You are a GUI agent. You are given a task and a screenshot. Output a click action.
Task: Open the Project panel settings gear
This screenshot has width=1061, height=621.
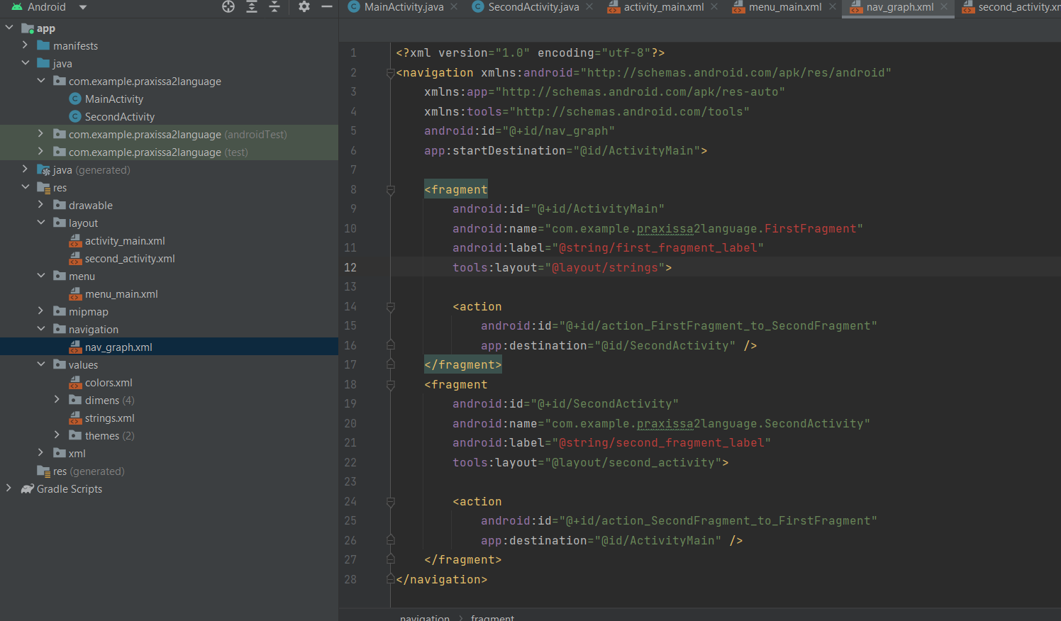click(304, 6)
